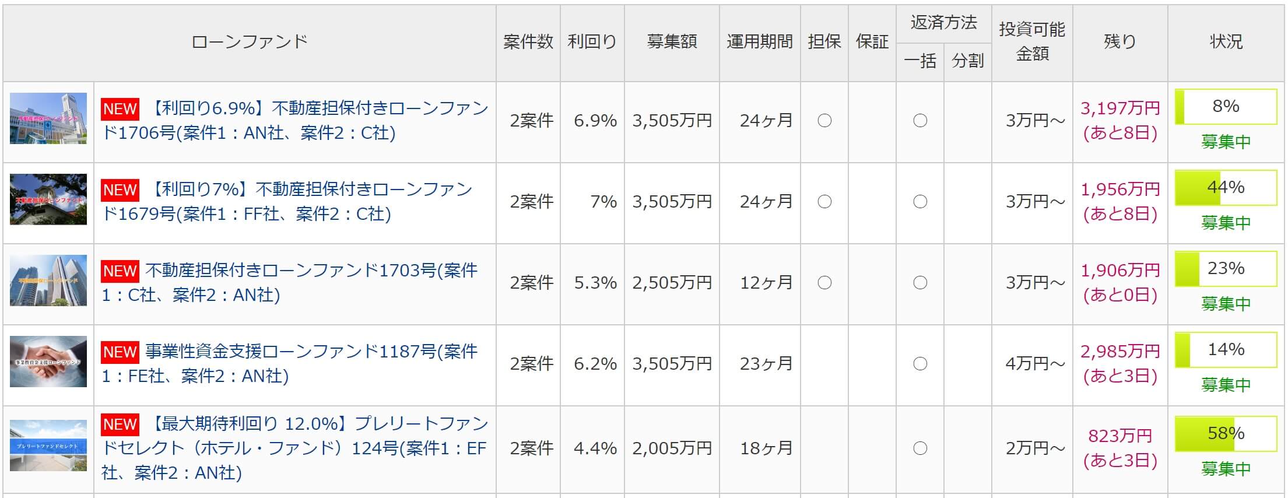The height and width of the screenshot is (498, 1288).
Task: Open the loan fund 1703号 title link
Action: pyautogui.click(x=290, y=283)
